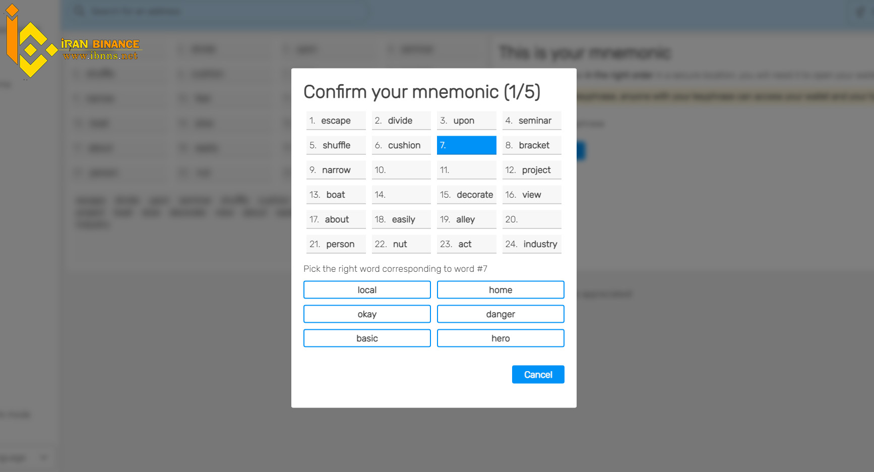The width and height of the screenshot is (874, 472).
Task: Click the empty word slot 14
Action: 401,195
